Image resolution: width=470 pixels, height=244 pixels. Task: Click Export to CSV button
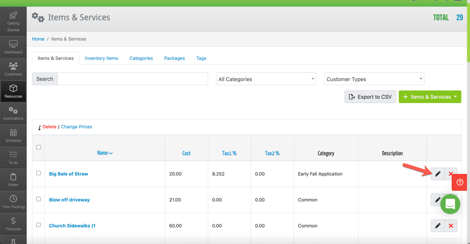(370, 97)
